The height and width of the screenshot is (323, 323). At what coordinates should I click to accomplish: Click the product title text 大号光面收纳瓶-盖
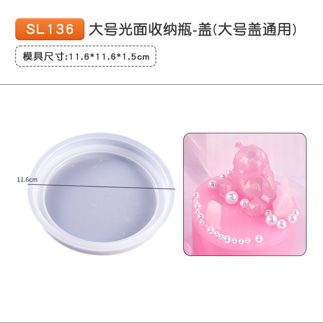coord(150,29)
